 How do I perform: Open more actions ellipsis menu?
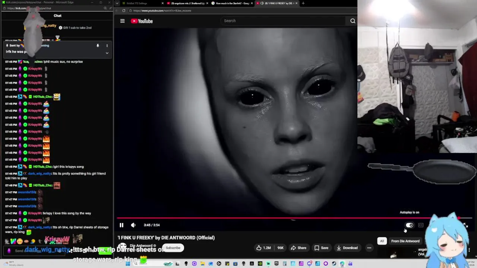coord(369,248)
